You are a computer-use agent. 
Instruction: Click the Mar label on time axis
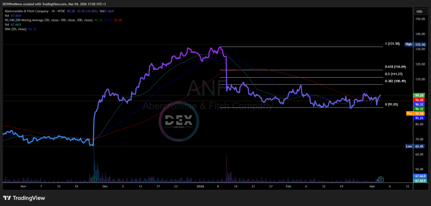pos(372,186)
